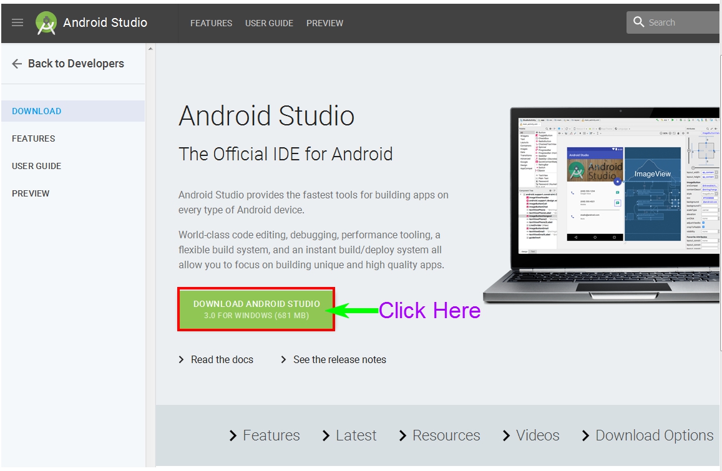Expand Download Options in the footer

(655, 435)
